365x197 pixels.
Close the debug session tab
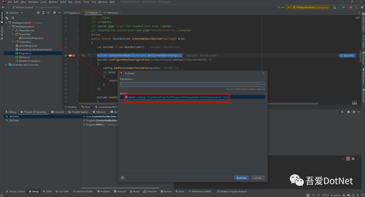342,112
